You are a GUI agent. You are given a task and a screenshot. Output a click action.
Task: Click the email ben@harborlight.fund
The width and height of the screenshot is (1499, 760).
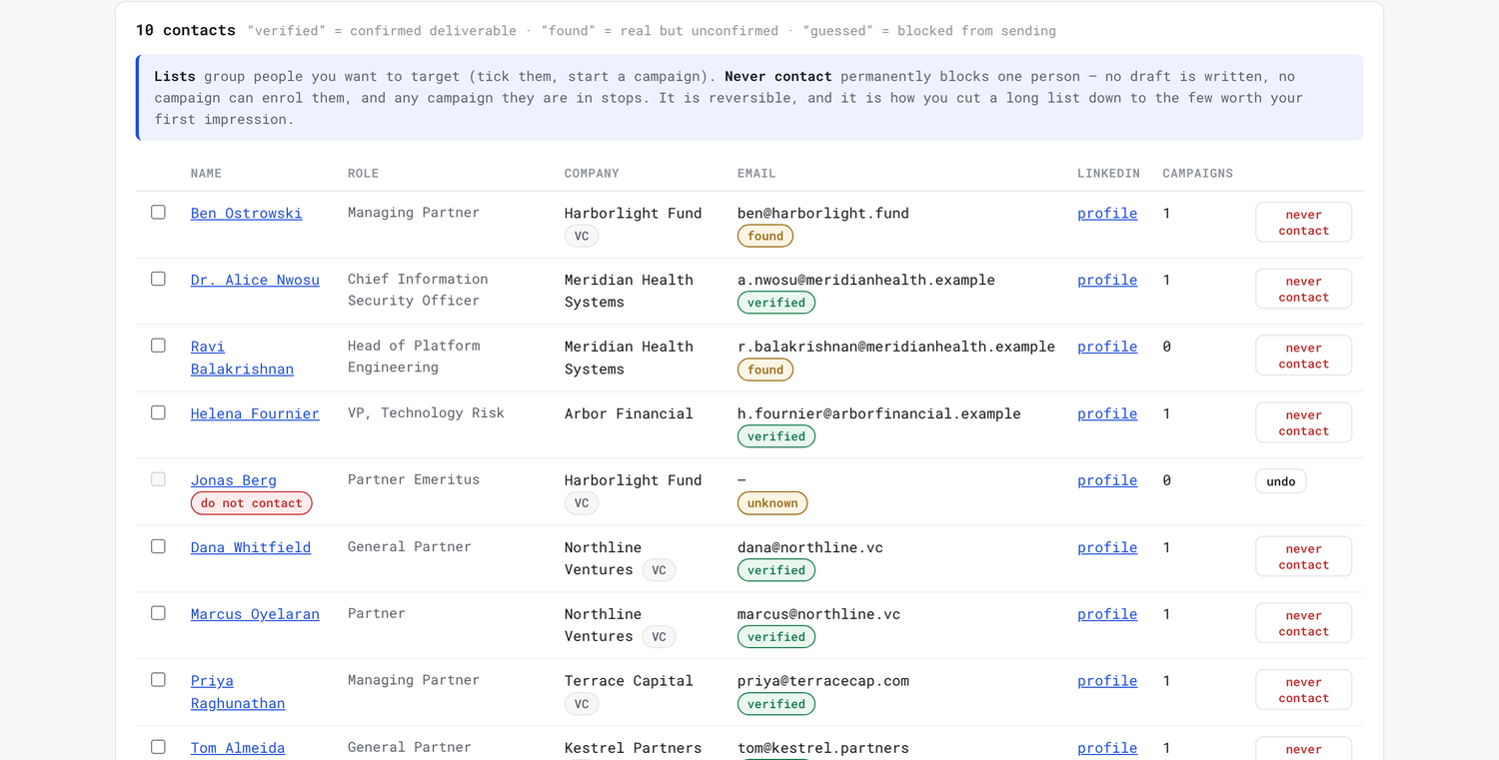coord(823,213)
